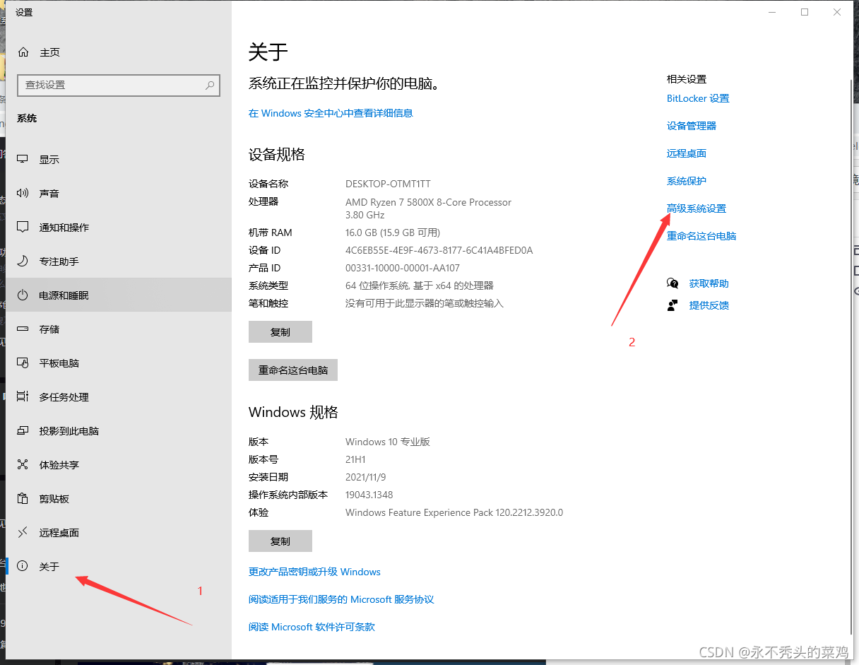Open 更改产品密钥或升级 Windows link
The width and height of the screenshot is (859, 665).
(x=314, y=572)
